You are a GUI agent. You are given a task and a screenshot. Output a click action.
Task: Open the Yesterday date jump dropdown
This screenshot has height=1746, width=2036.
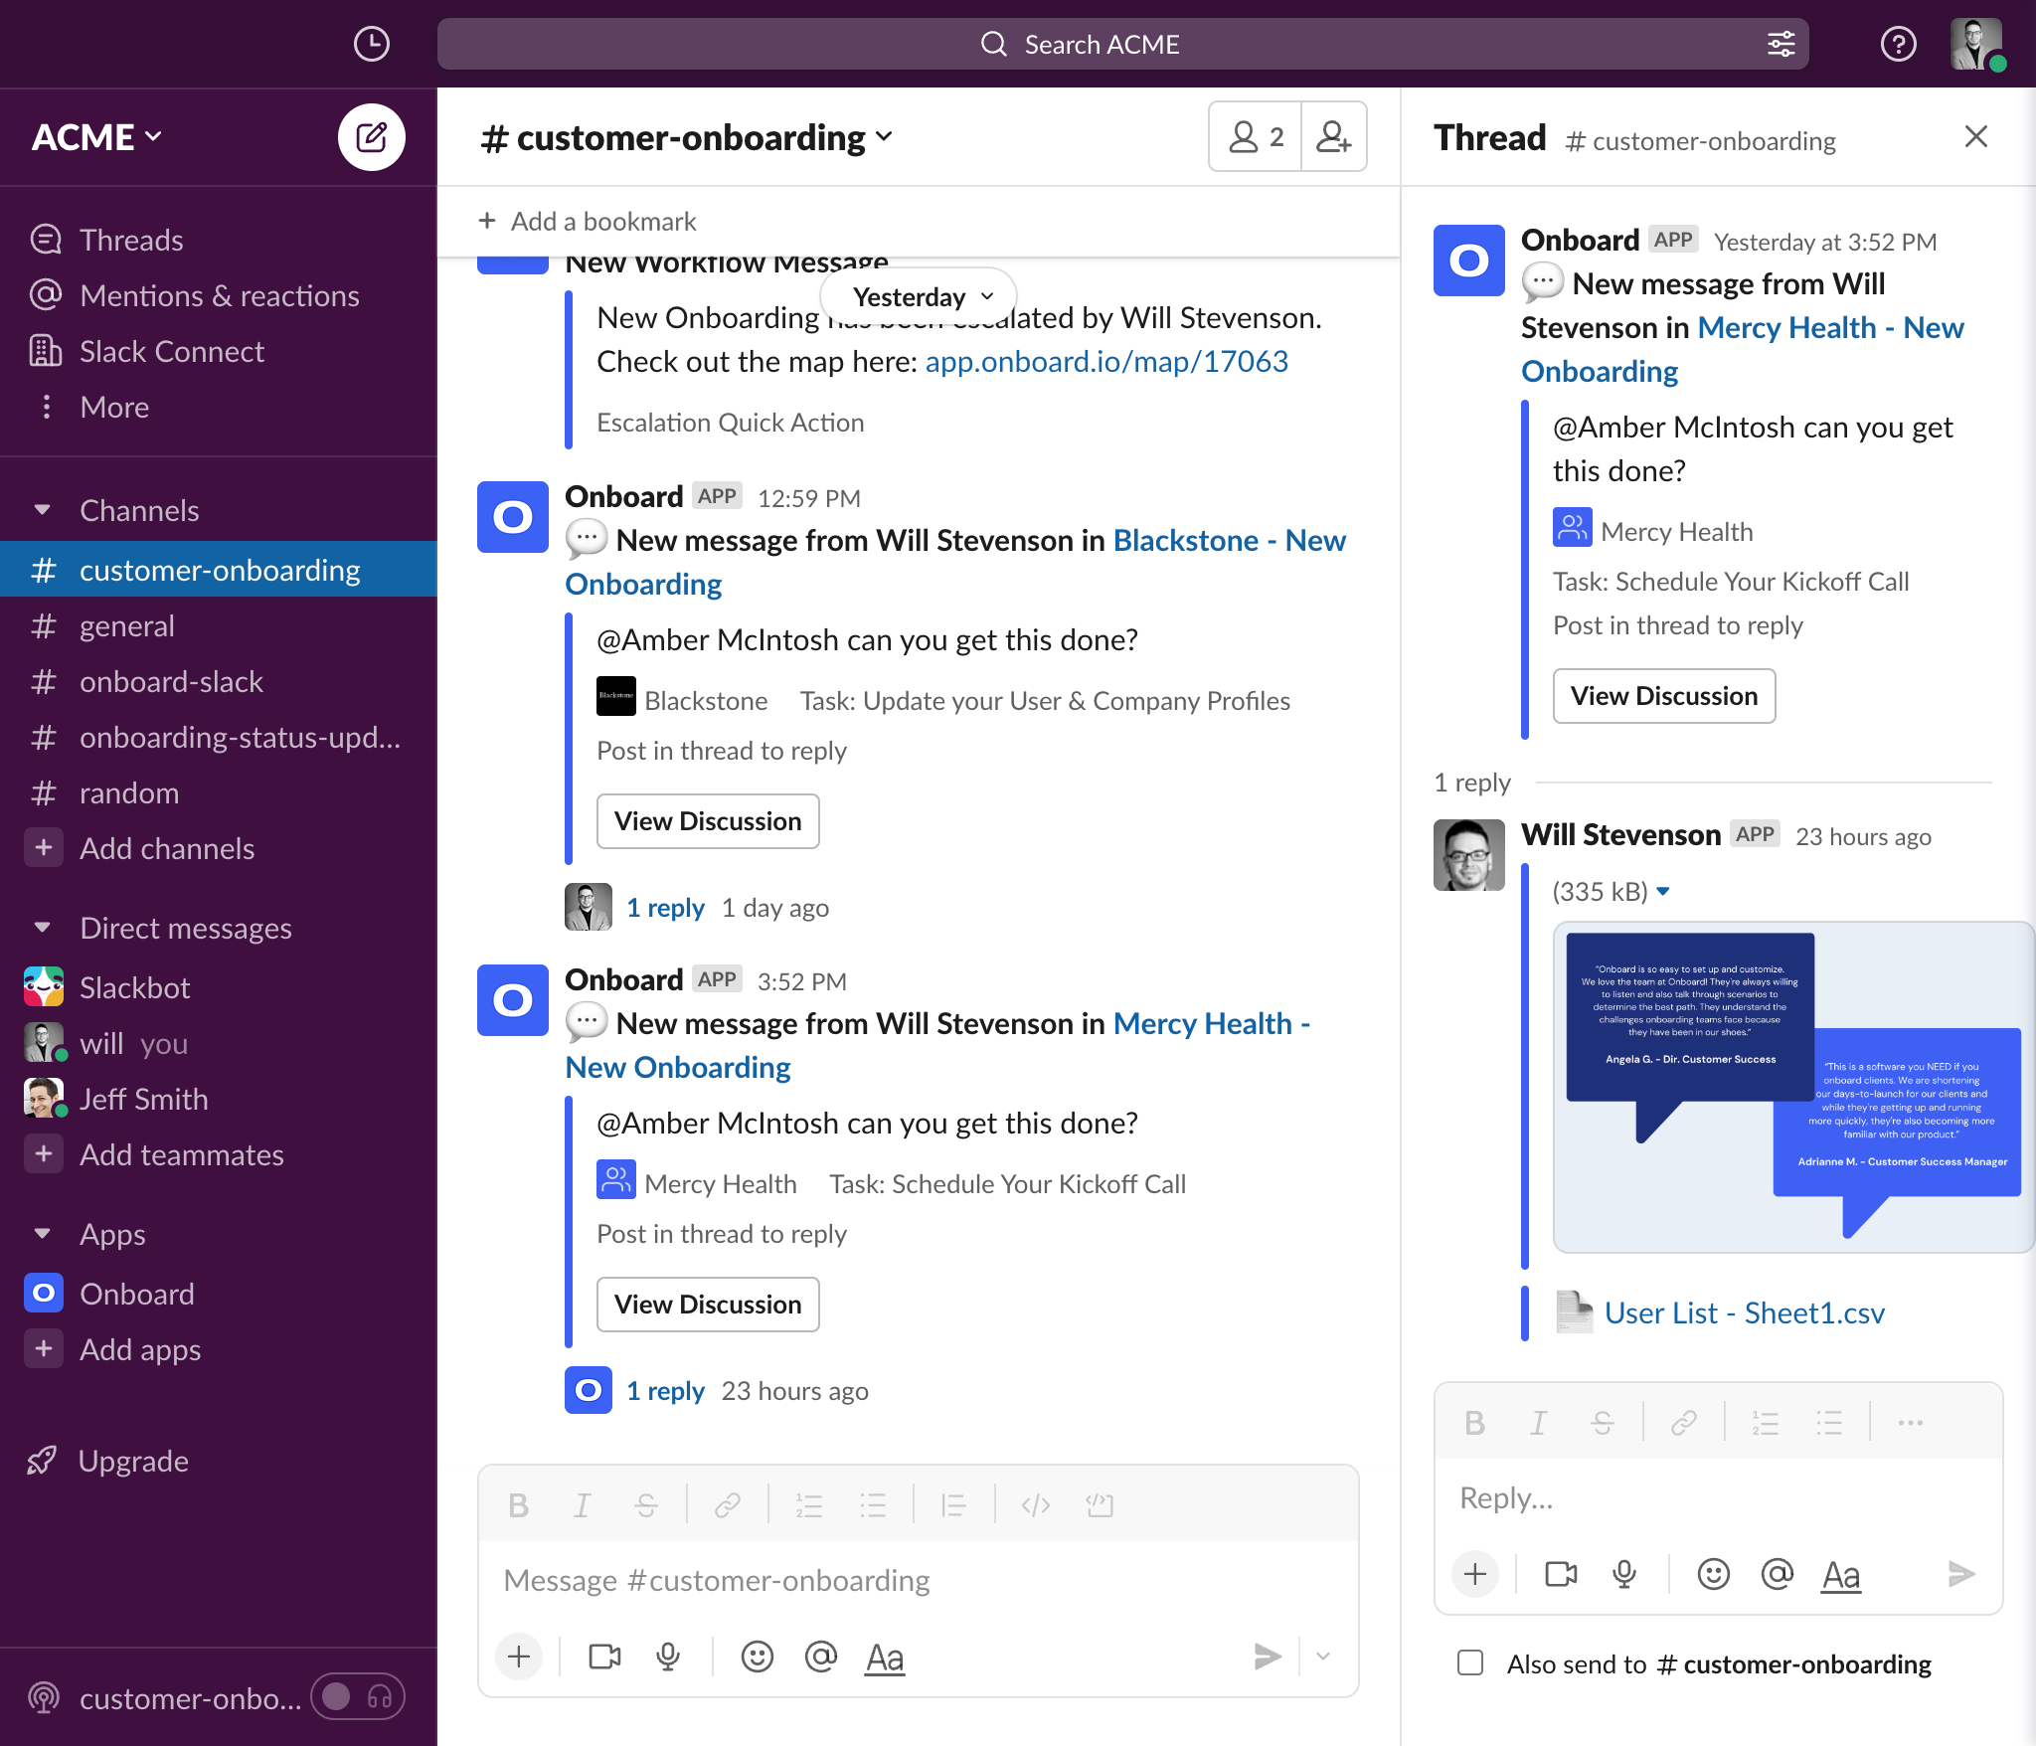919,296
